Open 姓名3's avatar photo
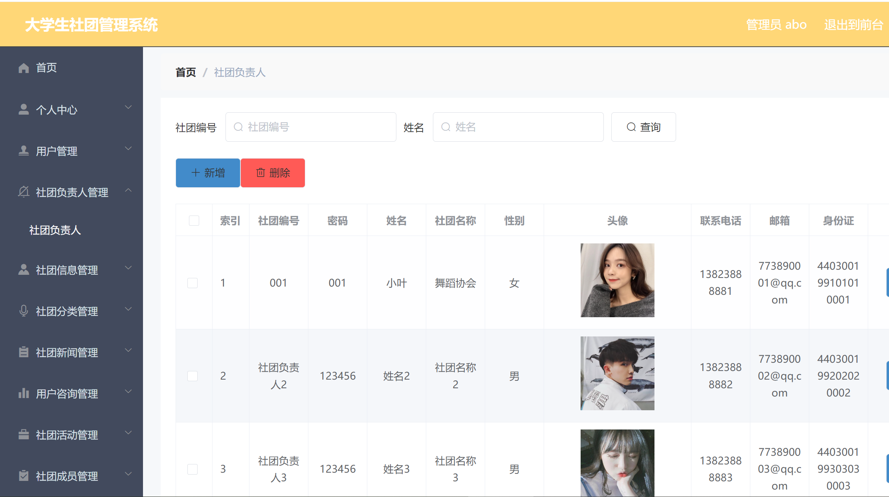Screen dimensions: 889x497 point(618,463)
